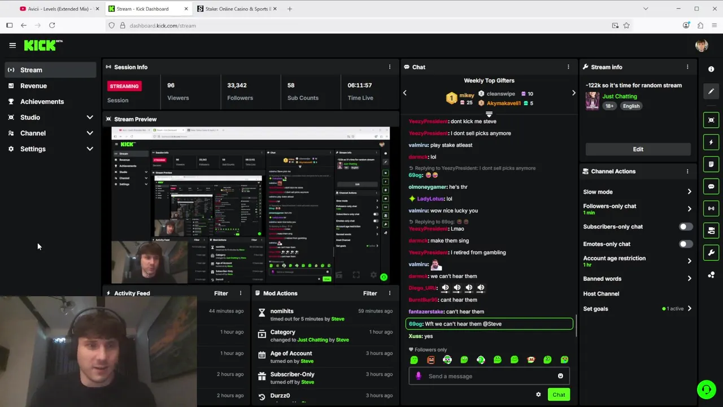Toggle broadcast signal widget icon in right sidebar

(x=711, y=209)
